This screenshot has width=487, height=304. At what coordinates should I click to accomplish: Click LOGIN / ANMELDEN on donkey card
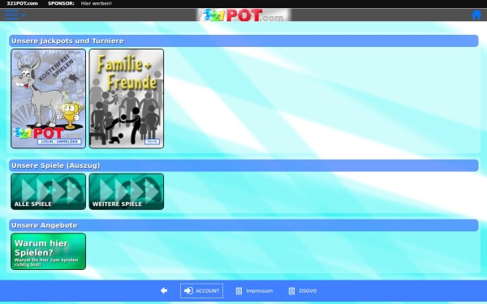(x=59, y=141)
